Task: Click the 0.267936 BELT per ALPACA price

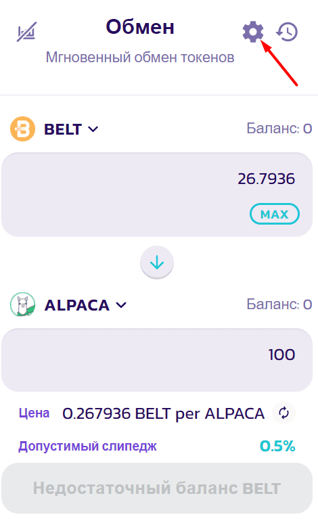Action: [164, 413]
